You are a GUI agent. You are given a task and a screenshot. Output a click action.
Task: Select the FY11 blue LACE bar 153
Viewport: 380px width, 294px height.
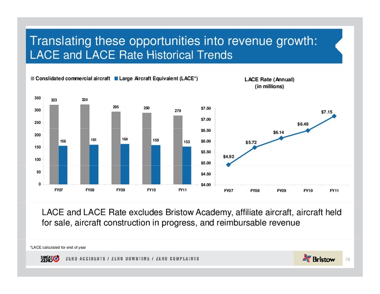(x=187, y=166)
